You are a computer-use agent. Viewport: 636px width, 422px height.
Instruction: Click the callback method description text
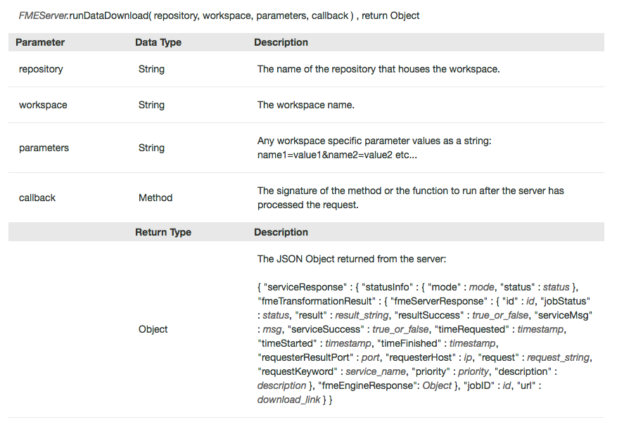[x=410, y=198]
